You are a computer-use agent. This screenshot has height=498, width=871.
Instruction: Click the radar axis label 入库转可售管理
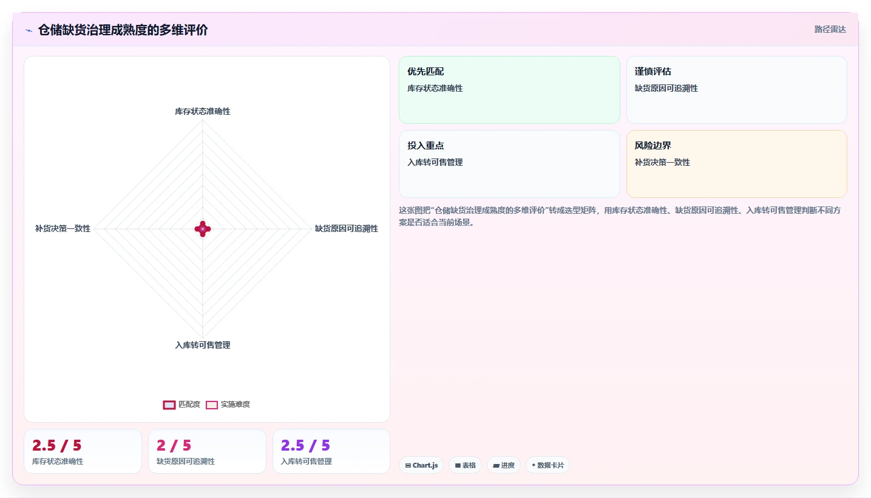pyautogui.click(x=203, y=345)
